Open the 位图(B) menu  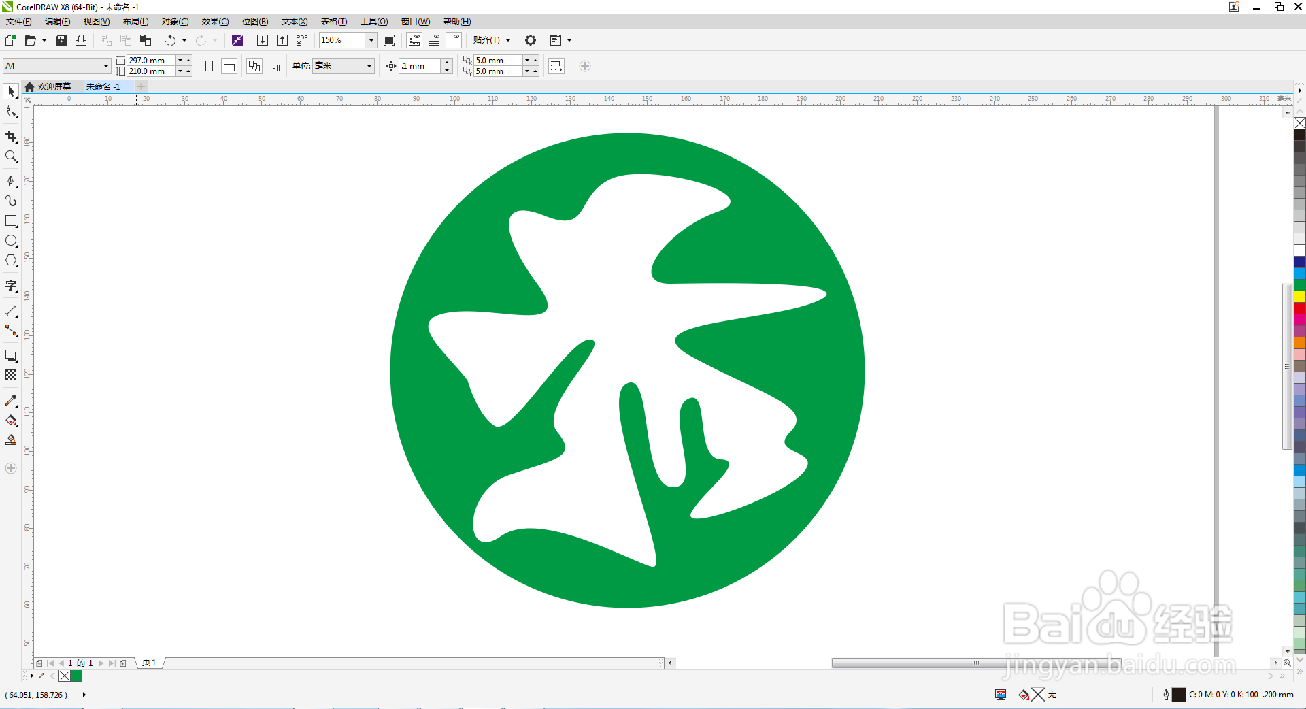pos(255,22)
